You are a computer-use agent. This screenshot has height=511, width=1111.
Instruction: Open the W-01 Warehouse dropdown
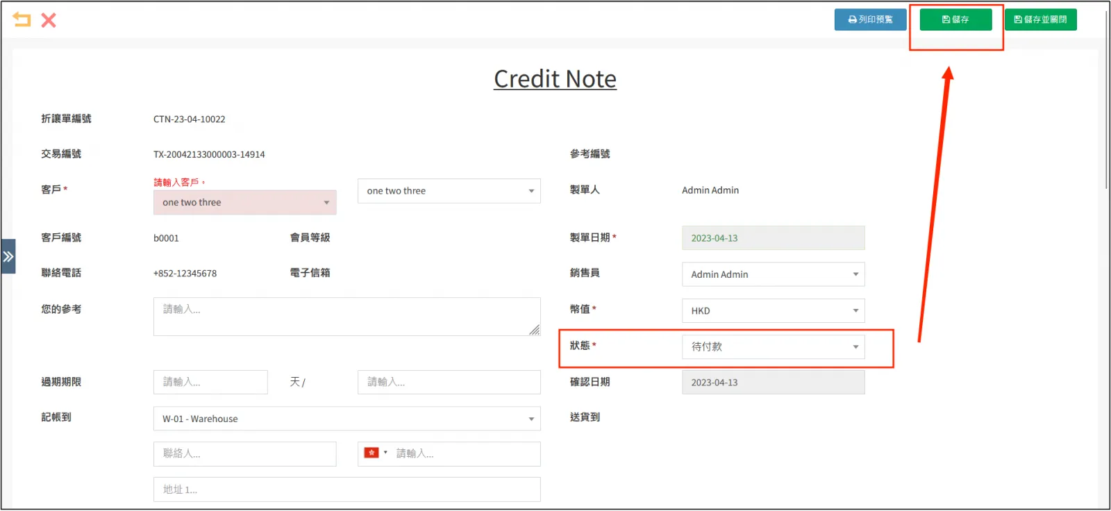[346, 419]
